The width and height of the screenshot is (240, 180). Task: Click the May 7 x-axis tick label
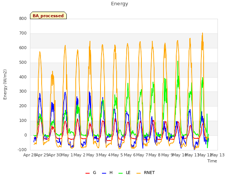142,155
